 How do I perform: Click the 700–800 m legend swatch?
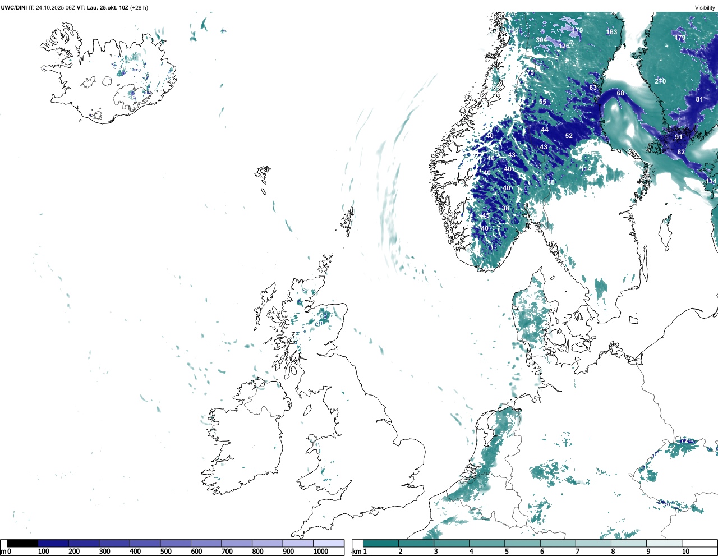(237, 543)
